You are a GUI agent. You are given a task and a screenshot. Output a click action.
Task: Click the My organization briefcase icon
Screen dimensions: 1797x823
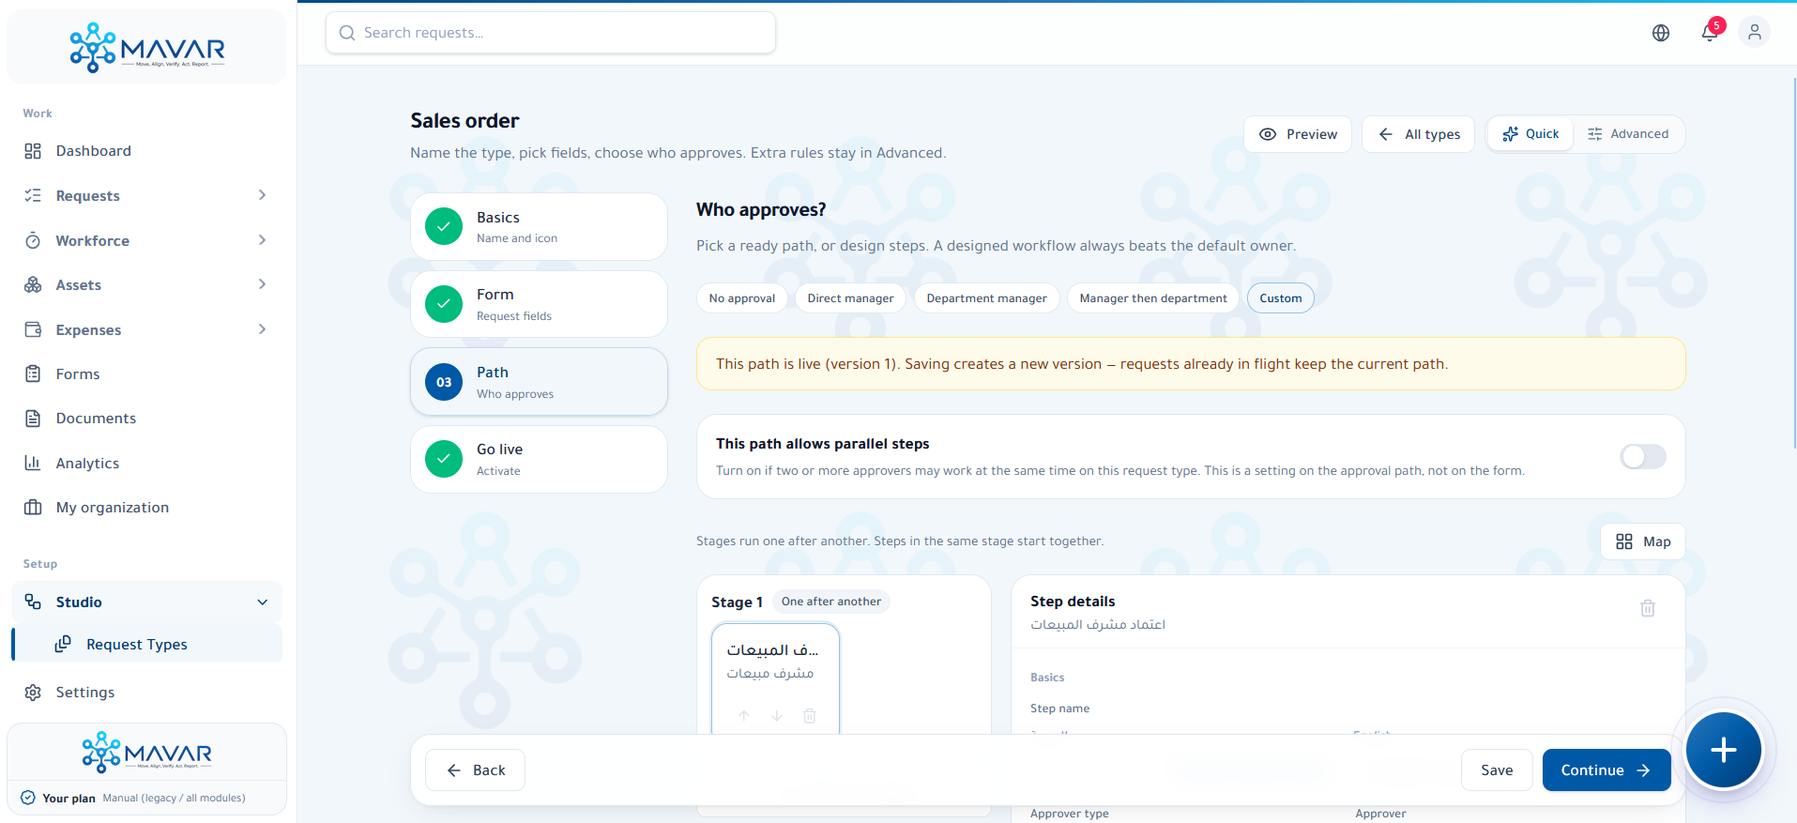[x=33, y=507]
